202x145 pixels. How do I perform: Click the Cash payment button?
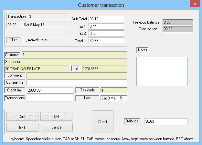[22, 117]
